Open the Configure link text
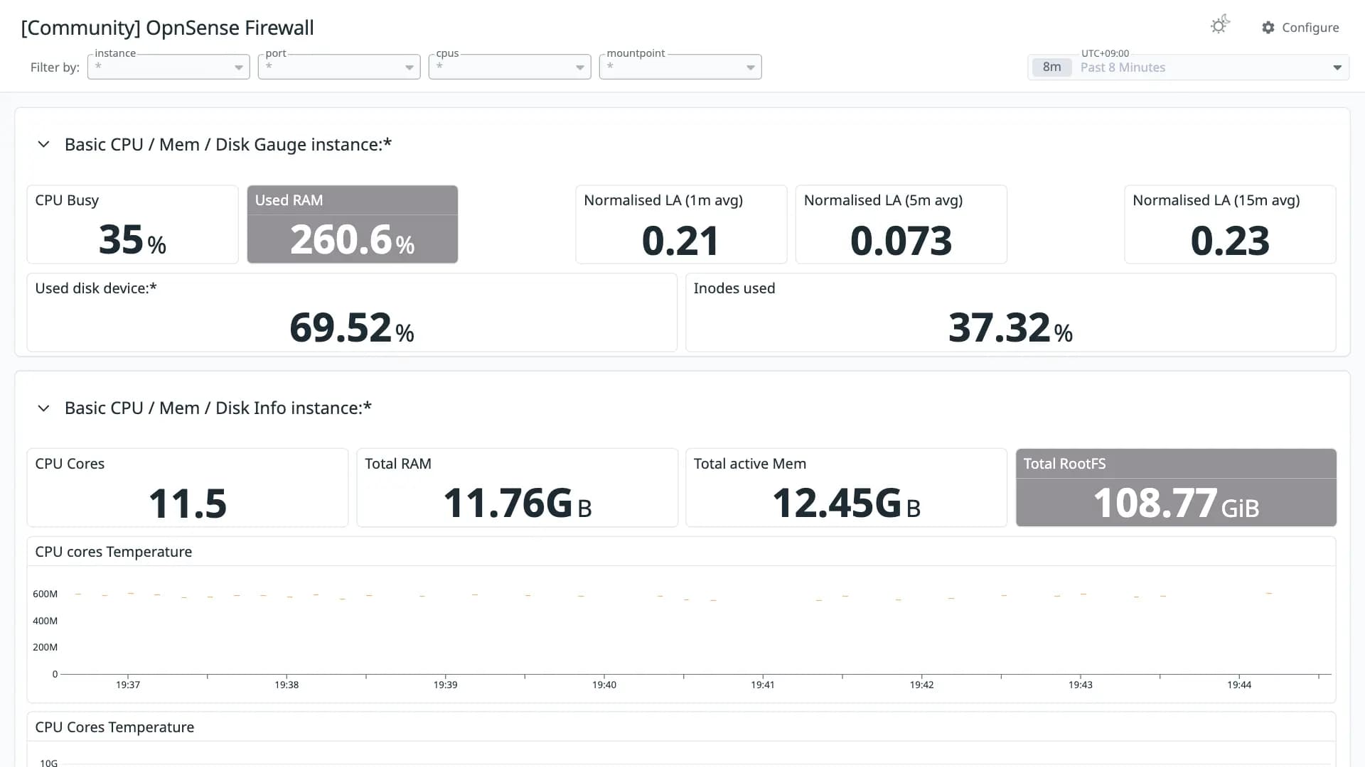Screen dimensions: 1365x767 pos(1310,28)
